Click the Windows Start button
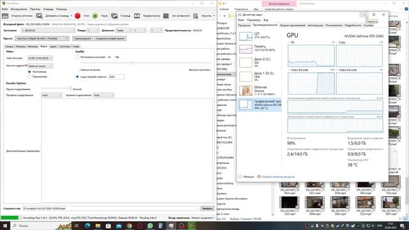 (x=5, y=226)
